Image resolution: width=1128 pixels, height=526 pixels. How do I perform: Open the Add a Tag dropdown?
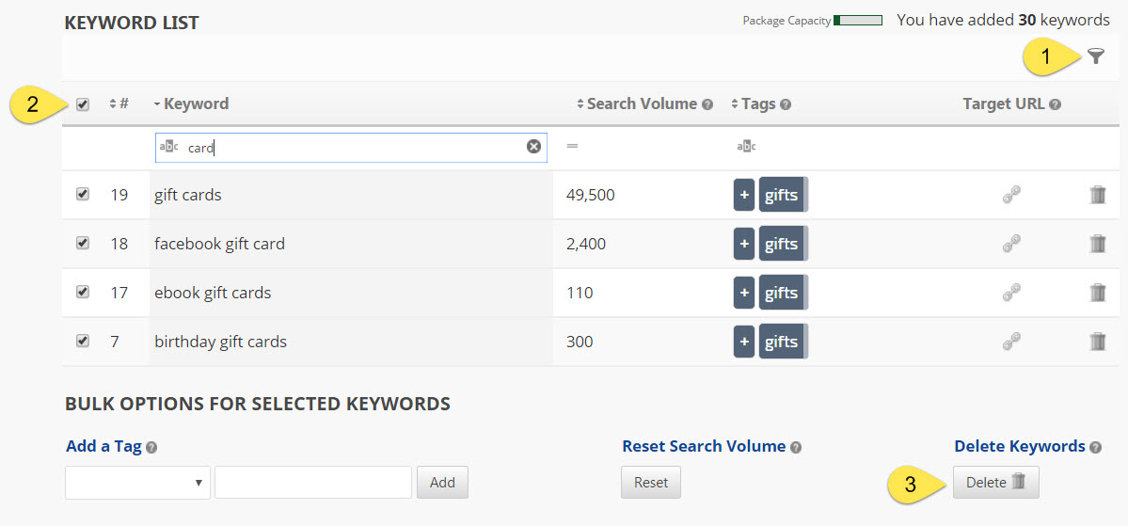click(x=137, y=483)
